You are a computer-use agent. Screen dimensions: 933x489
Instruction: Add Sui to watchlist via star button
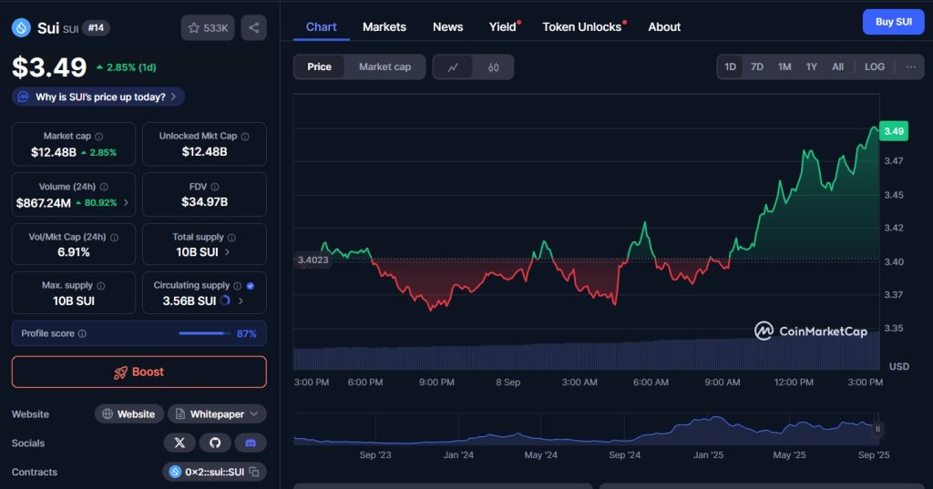[x=208, y=28]
